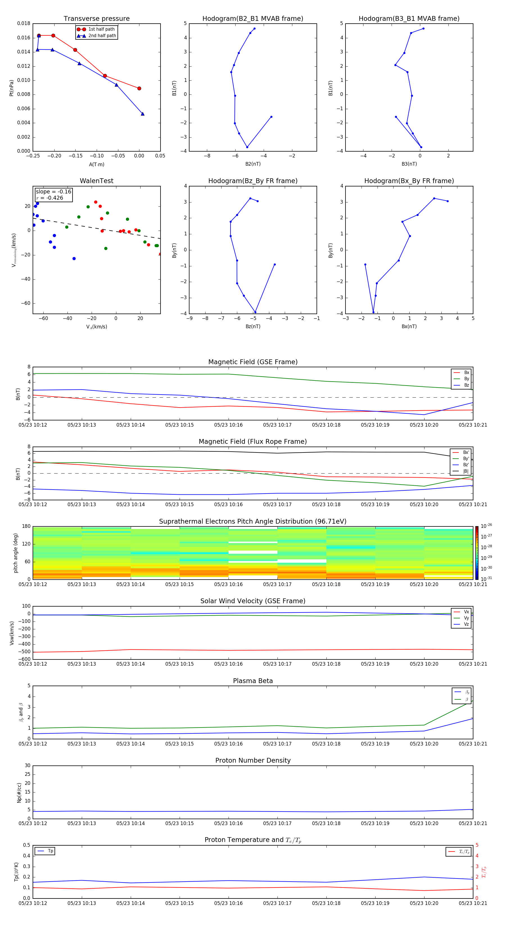The width and height of the screenshot is (506, 928).
Task: Click the "pitch angle (deg)" axis label
Action: click(15, 553)
